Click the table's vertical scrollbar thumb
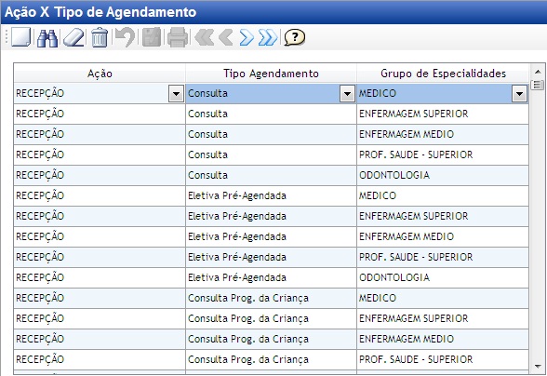Viewport: 547px width, 376px height. point(538,85)
